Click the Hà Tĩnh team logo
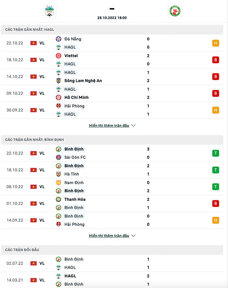The width and height of the screenshot is (228, 288). coord(59,174)
